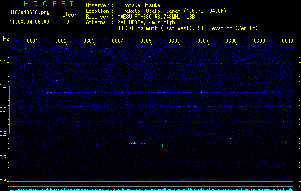Click the 0.8 frequency axis label
301x191 pixels.
pyautogui.click(x=4, y=134)
